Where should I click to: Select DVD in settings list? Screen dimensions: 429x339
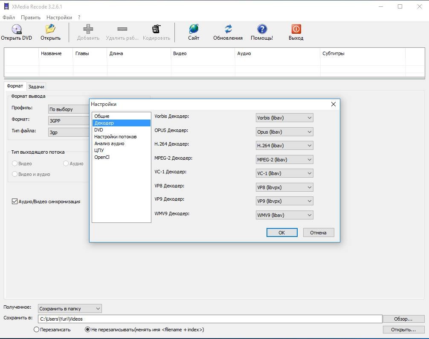122,130
